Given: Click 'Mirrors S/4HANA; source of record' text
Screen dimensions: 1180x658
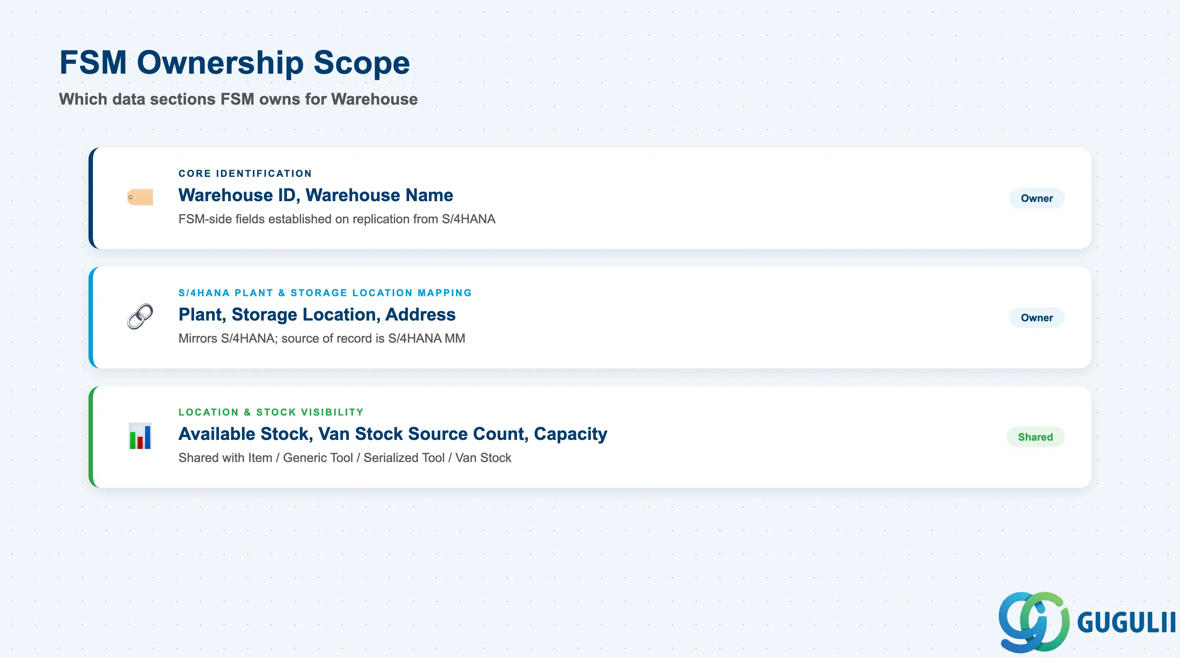Looking at the screenshot, I should click(322, 339).
